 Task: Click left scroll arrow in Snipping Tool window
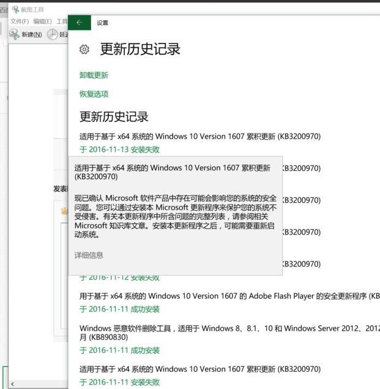(12, 384)
